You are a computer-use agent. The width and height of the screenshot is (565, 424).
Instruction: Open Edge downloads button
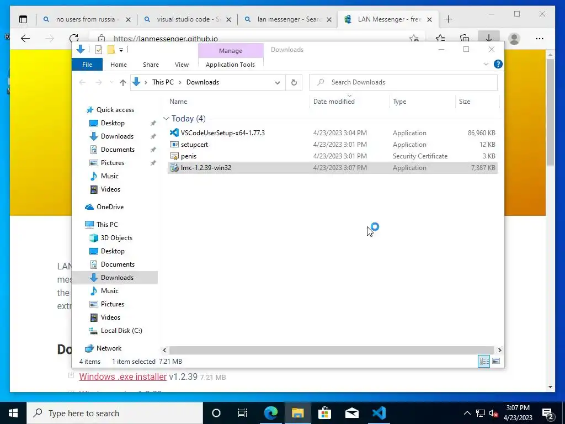tap(489, 39)
